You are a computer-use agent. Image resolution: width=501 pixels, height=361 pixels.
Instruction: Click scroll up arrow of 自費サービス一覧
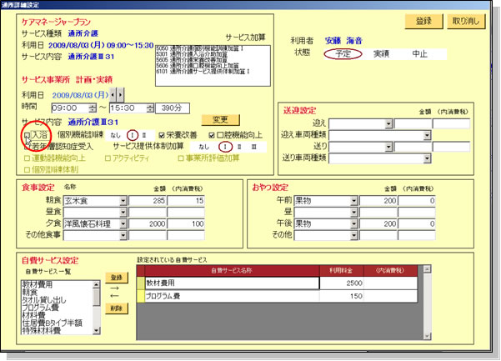tap(97, 284)
